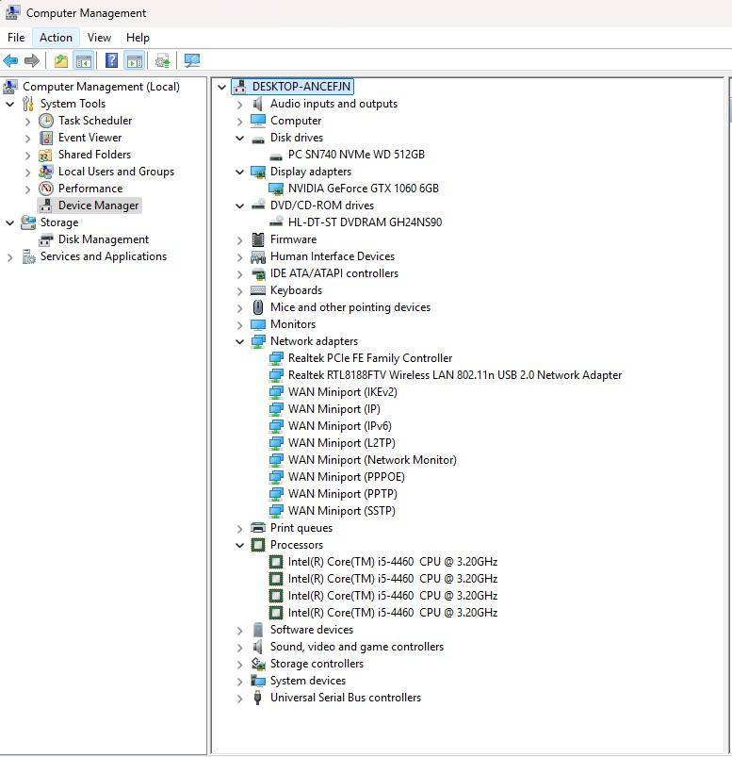
Task: Collapse the System Tools node
Action: [x=10, y=104]
